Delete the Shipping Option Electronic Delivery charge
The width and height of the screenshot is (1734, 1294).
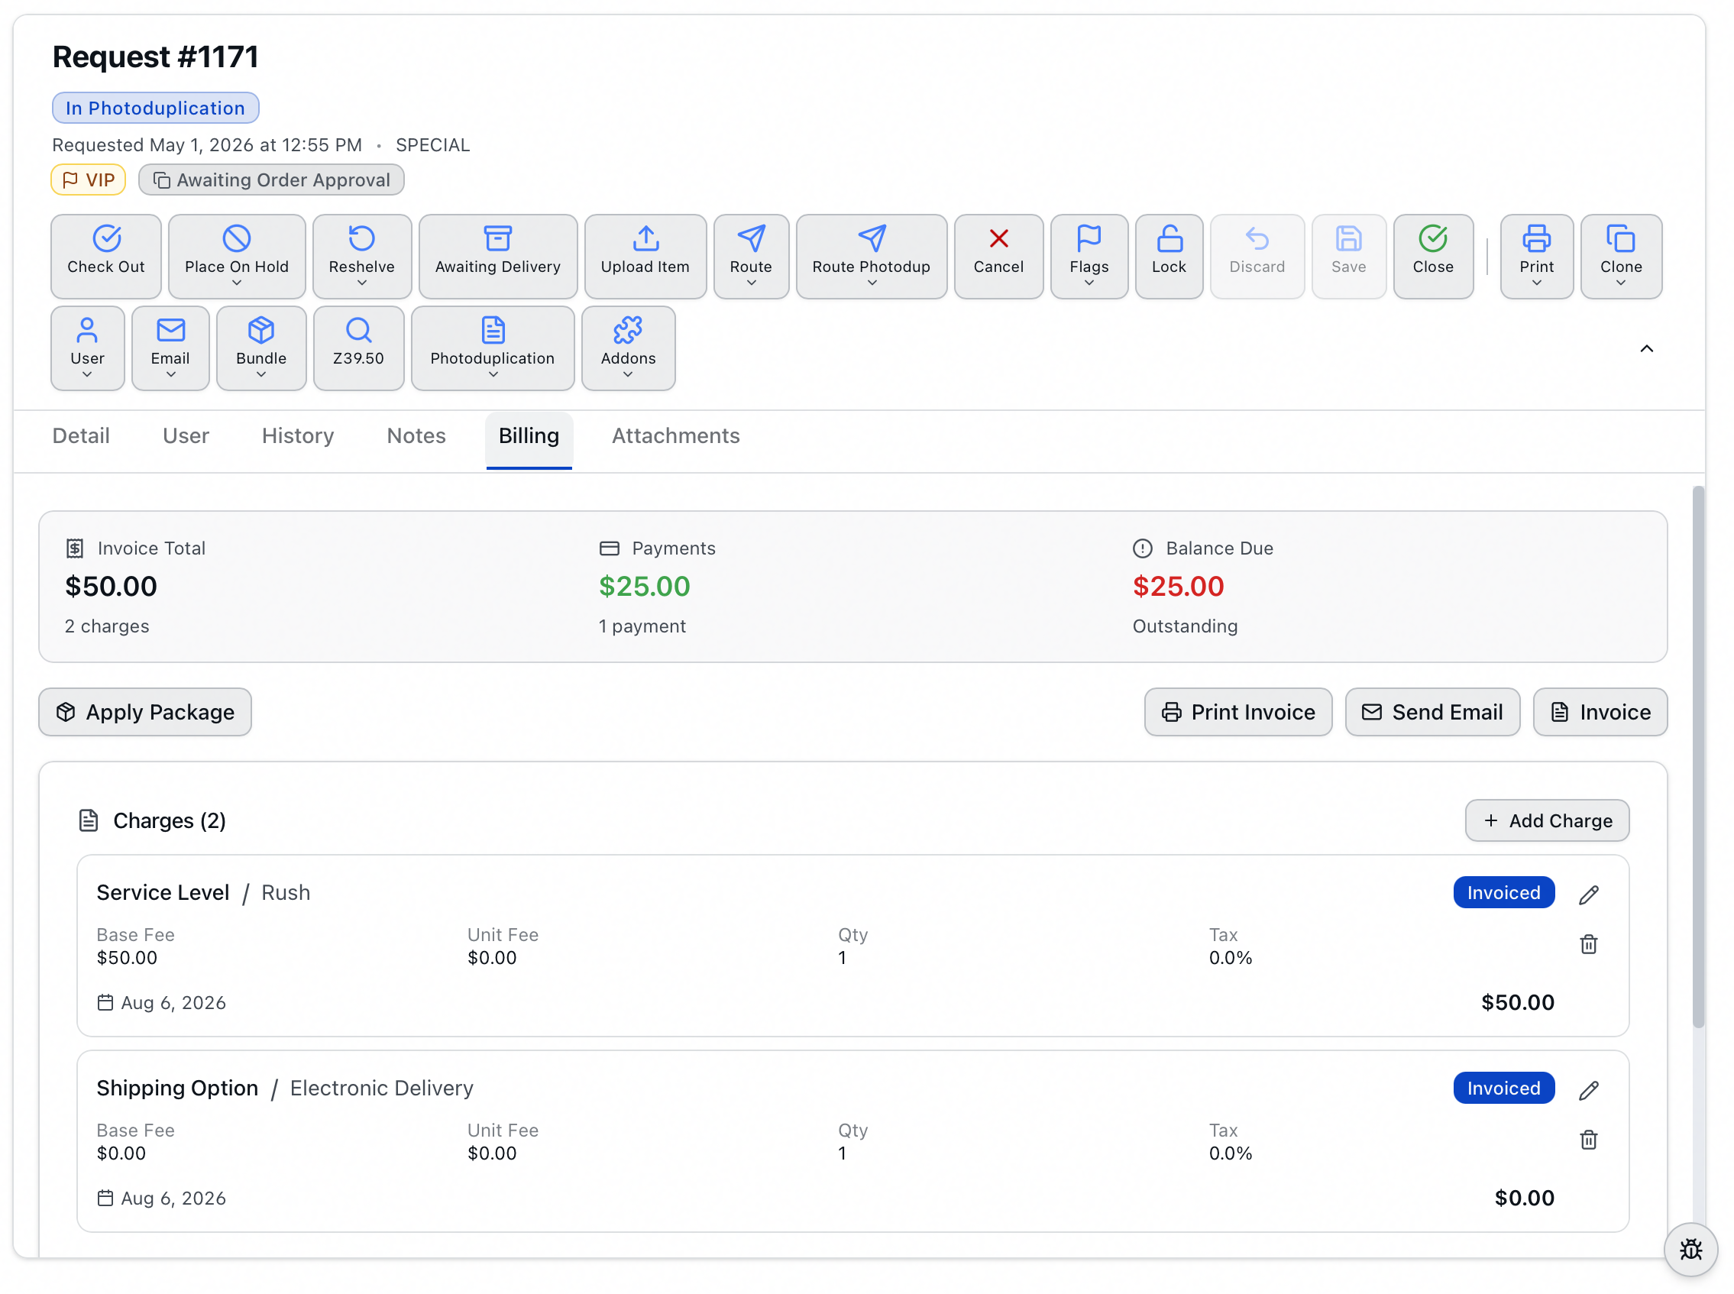tap(1588, 1140)
